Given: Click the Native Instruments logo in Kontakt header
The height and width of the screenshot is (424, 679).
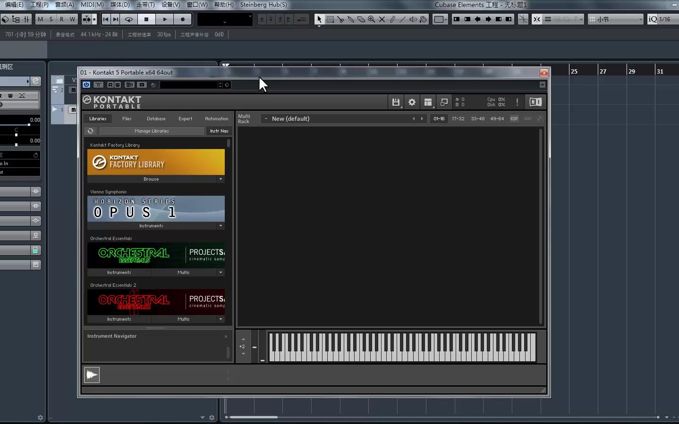Looking at the screenshot, I should click(535, 102).
